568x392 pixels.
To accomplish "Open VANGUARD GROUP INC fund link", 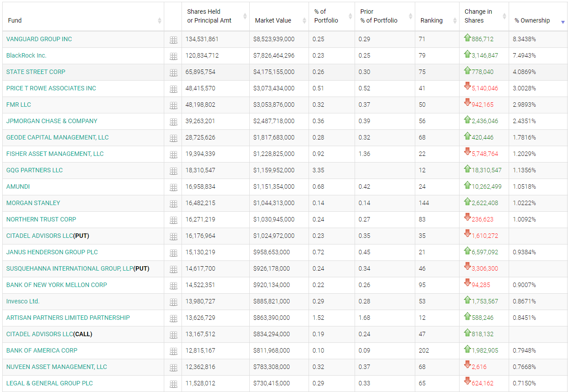I will pyautogui.click(x=39, y=39).
